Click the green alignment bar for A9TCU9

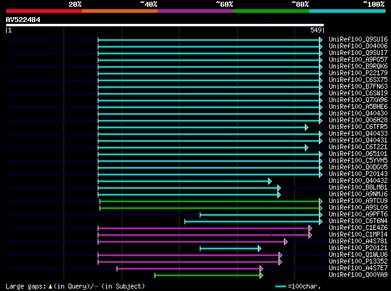[x=210, y=201]
